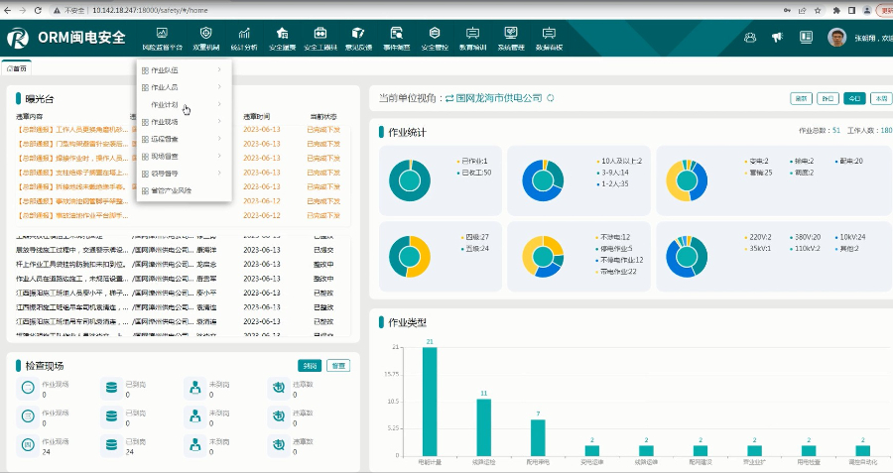Switch 检查现场 panel to 到岗 view
893x473 pixels.
[x=310, y=366]
